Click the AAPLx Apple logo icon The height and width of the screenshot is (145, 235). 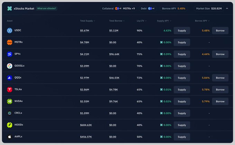pyautogui.click(x=10, y=137)
